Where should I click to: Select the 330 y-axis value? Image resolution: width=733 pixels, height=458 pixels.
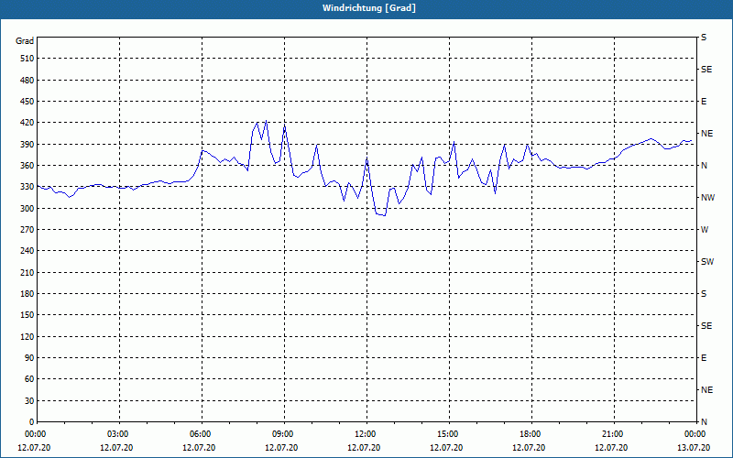pyautogui.click(x=27, y=187)
